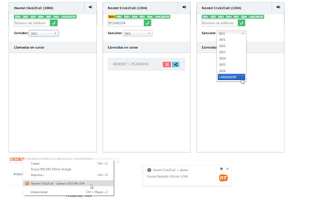
Task: Collapse the open Servidor dropdown showing IX01
Action: (231, 33)
